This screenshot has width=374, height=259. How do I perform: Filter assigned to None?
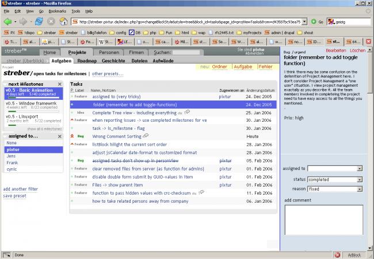pyautogui.click(x=12, y=143)
